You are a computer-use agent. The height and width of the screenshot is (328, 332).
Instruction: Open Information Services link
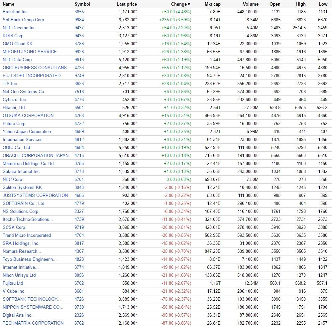click(25, 140)
